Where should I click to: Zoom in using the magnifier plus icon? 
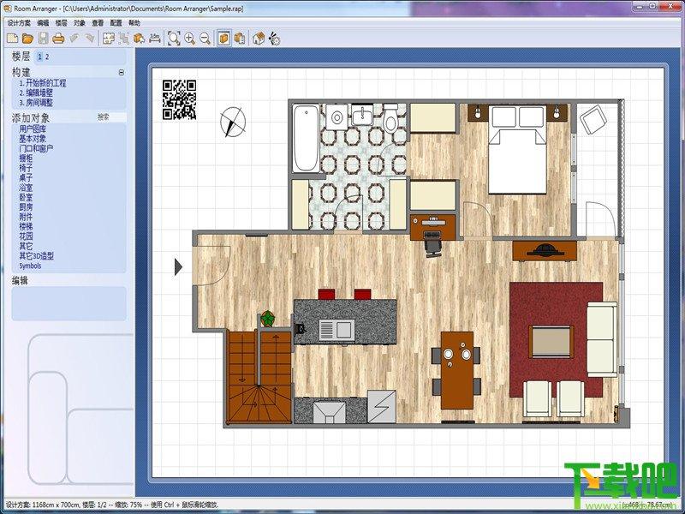[189, 39]
